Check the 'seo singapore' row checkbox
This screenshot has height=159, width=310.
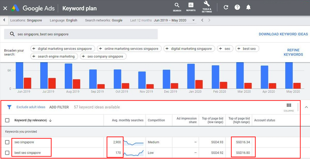click(7, 142)
